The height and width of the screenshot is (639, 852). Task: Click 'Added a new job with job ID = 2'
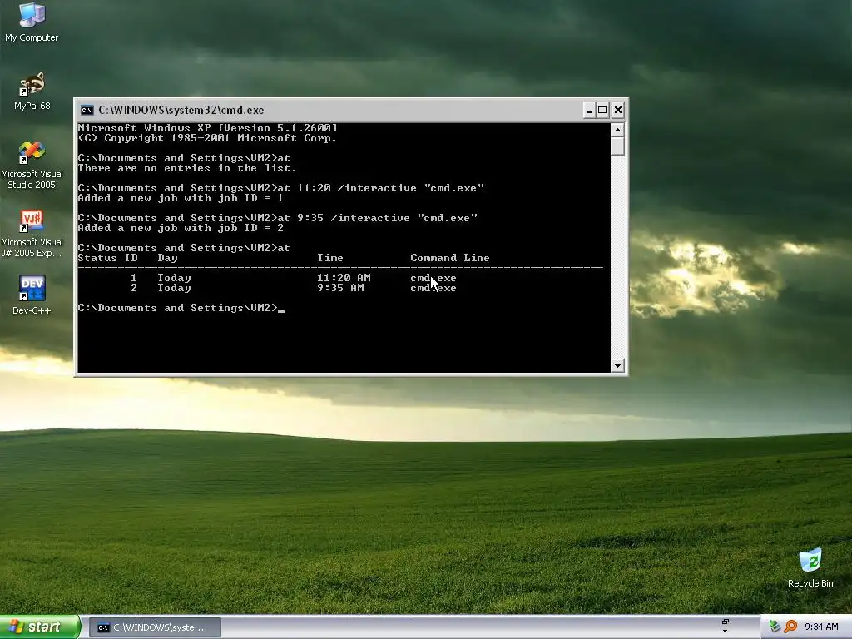coord(181,228)
